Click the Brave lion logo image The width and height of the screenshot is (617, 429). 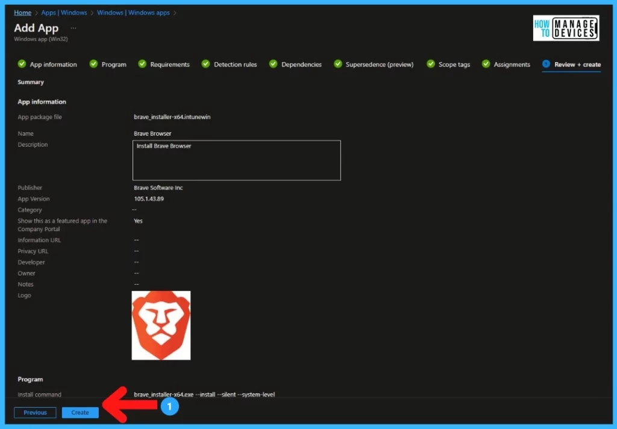point(161,325)
